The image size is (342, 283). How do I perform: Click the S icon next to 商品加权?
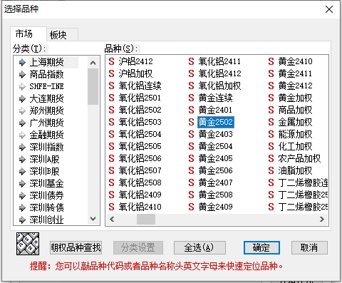pos(271,110)
